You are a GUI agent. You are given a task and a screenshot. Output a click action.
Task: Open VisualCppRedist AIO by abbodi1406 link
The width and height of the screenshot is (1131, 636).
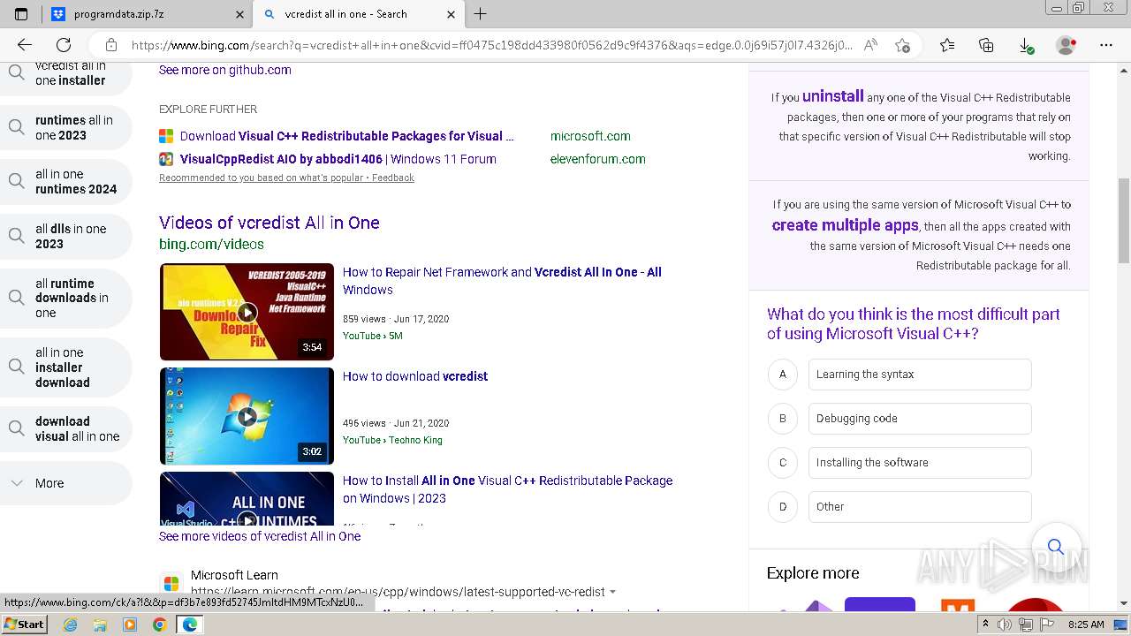[x=338, y=159]
